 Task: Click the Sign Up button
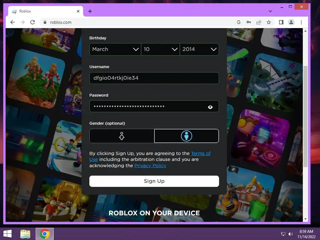(154, 181)
